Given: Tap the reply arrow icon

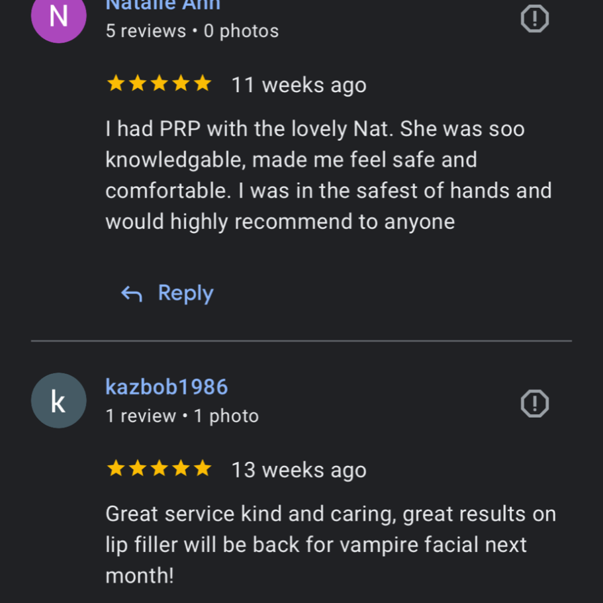Looking at the screenshot, I should [132, 293].
